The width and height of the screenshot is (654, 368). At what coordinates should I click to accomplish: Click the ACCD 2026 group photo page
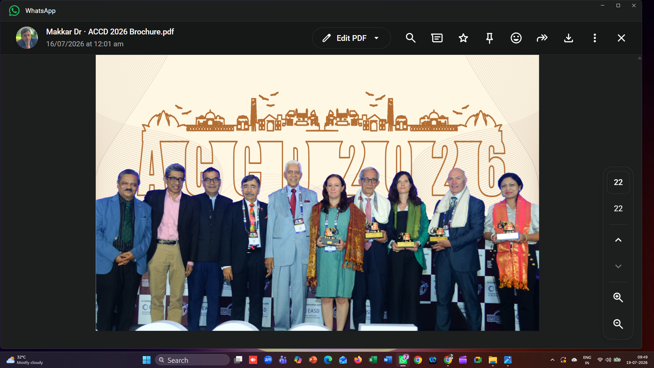pyautogui.click(x=317, y=193)
